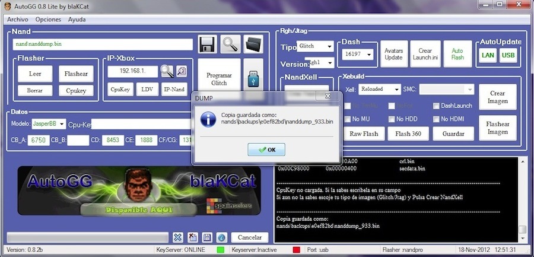The image size is (534, 257).
Task: Click the Programar Glitch button
Action: coord(219,79)
